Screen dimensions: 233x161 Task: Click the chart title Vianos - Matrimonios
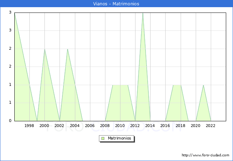click(116, 4)
